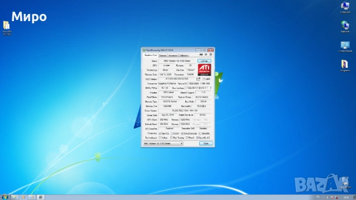Viewport: 356px width, 200px height.
Task: Open the Control Panel desktop icon
Action: click(345, 47)
